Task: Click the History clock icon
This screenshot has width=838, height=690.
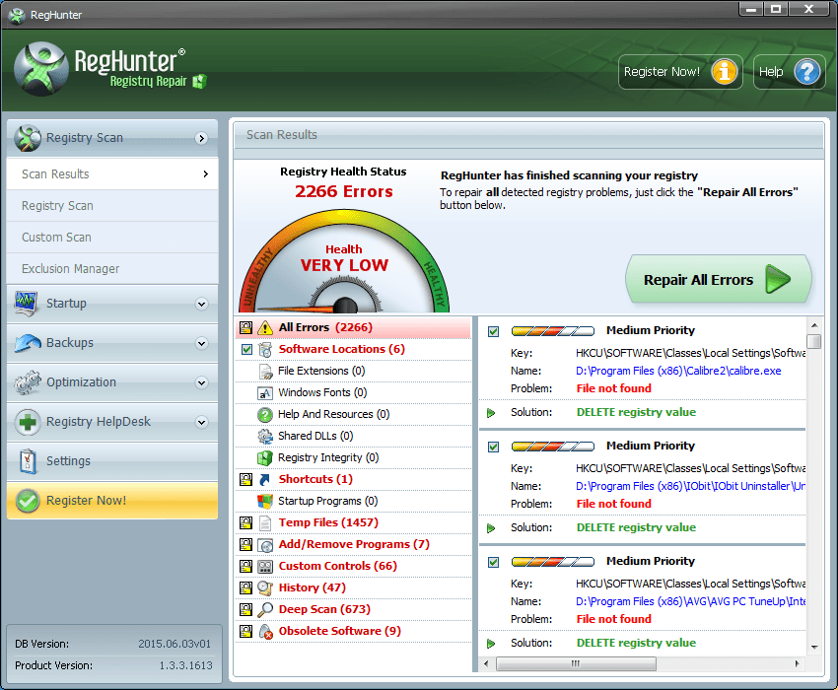Action: pyautogui.click(x=265, y=587)
